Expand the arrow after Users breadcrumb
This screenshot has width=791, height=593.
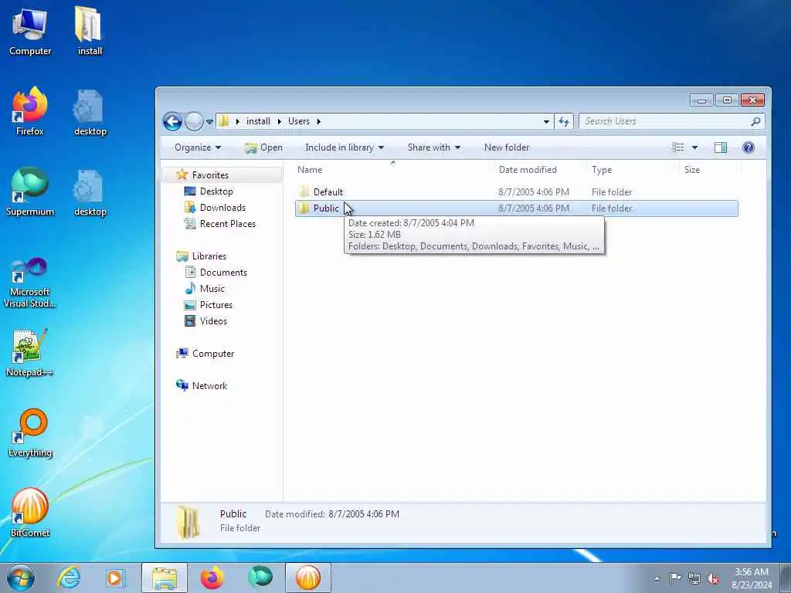click(318, 121)
